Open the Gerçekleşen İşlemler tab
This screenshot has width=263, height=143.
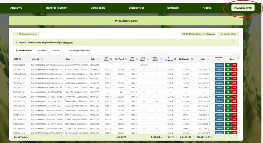(x=79, y=50)
